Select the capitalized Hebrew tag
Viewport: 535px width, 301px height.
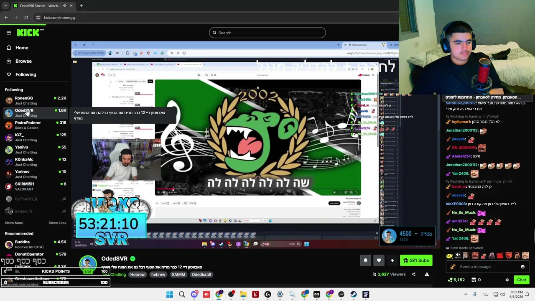pyautogui.click(x=138, y=275)
